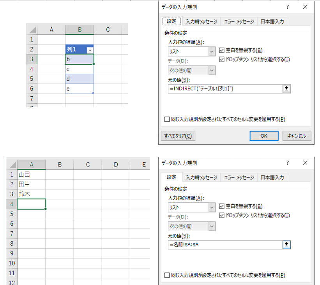Select column C header in upper sheet

(108, 30)
